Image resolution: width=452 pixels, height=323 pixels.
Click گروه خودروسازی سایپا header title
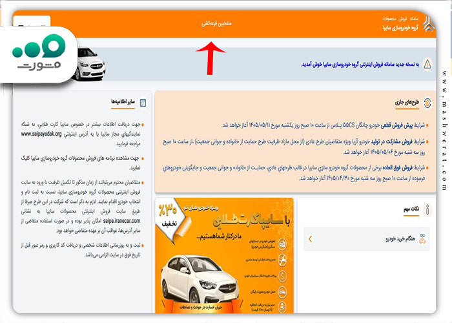click(400, 28)
